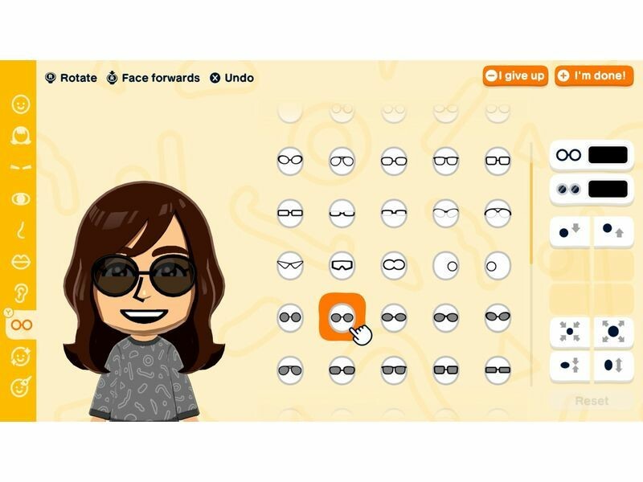Click the I'm done! button
Screen dimensions: 643x482
coord(594,76)
